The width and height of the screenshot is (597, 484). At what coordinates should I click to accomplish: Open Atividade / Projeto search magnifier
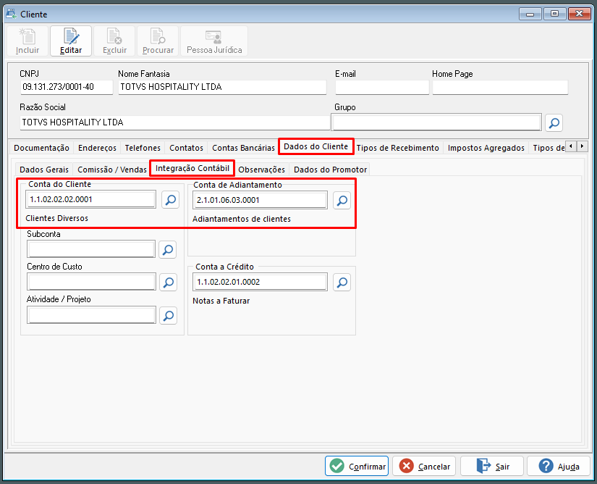pos(168,316)
